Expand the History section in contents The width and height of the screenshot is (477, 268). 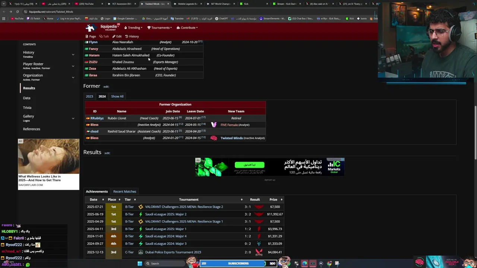[x=73, y=55]
